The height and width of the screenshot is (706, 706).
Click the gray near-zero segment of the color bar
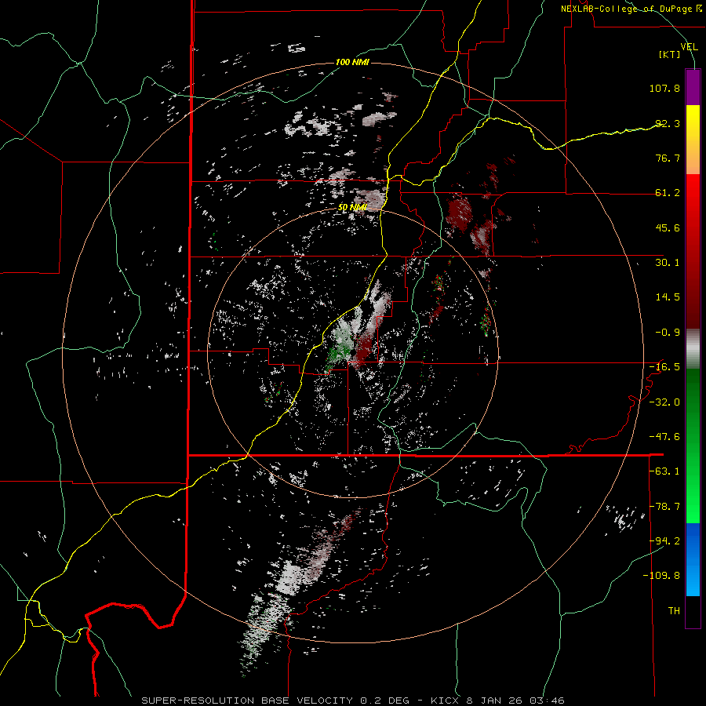693,349
